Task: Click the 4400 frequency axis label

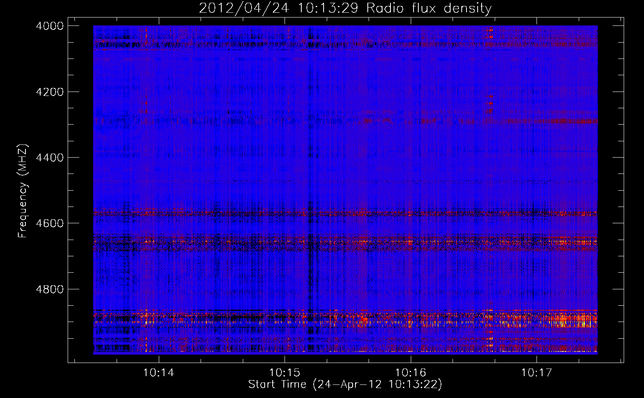Action: coord(50,158)
